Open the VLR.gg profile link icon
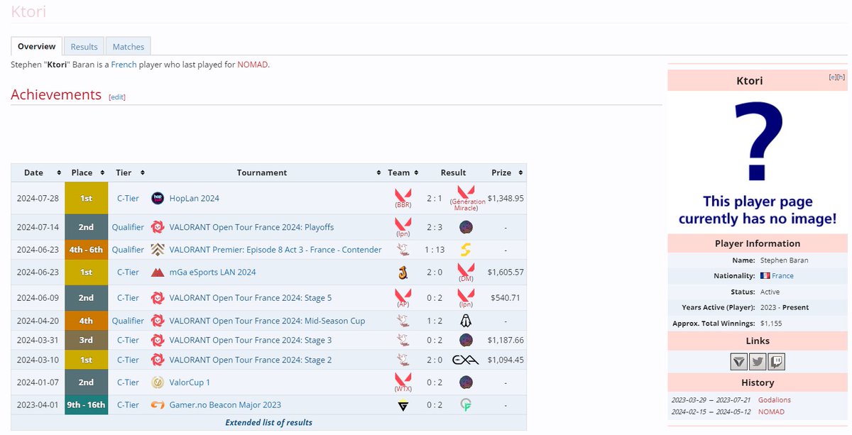The width and height of the screenshot is (852, 435). click(739, 361)
